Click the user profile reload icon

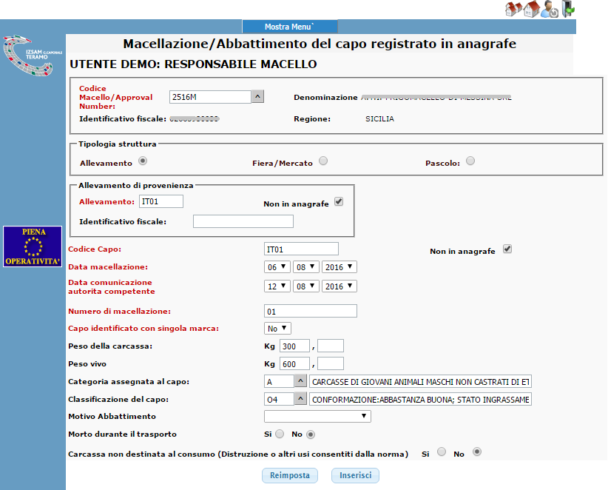[x=550, y=9]
